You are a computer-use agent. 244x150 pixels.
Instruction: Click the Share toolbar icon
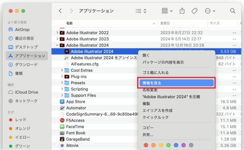tap(182, 11)
